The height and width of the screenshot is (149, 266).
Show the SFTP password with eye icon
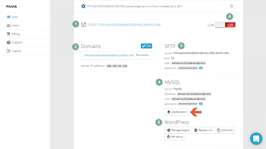(201, 68)
